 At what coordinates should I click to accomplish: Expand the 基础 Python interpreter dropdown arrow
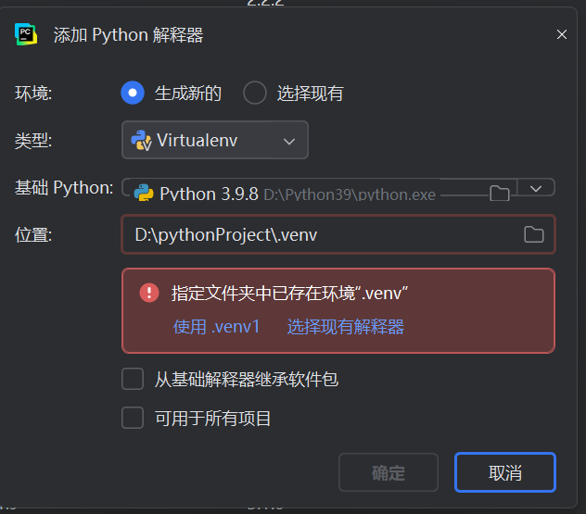pos(536,188)
